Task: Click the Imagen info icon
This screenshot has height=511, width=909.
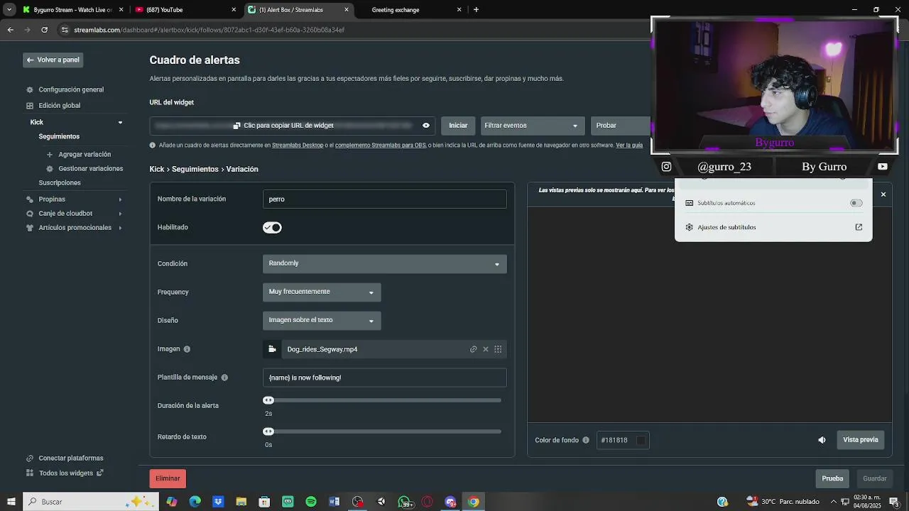Action: click(187, 349)
